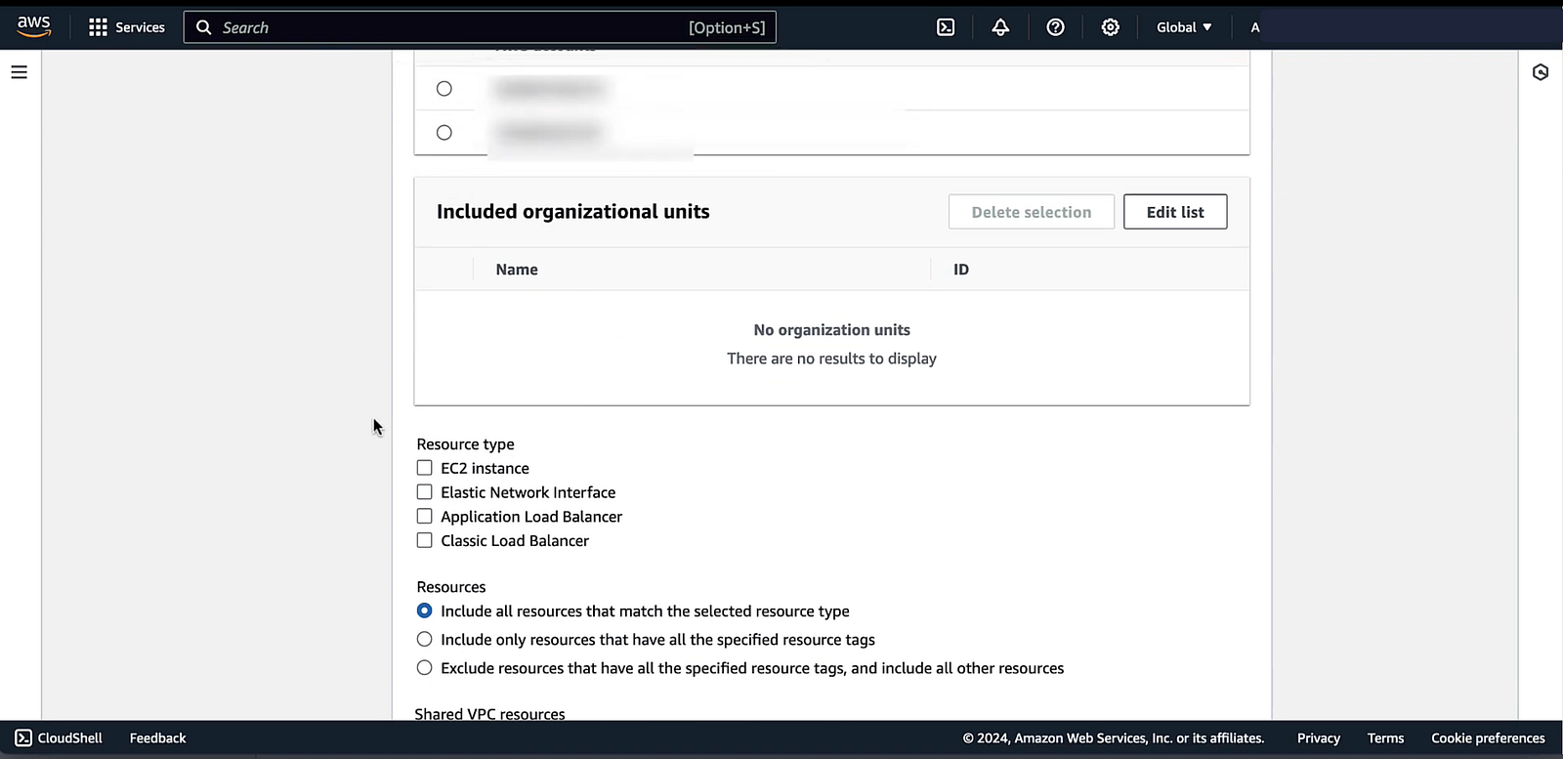The image size is (1563, 759).
Task: Click the Edit list button
Action: [x=1175, y=212]
